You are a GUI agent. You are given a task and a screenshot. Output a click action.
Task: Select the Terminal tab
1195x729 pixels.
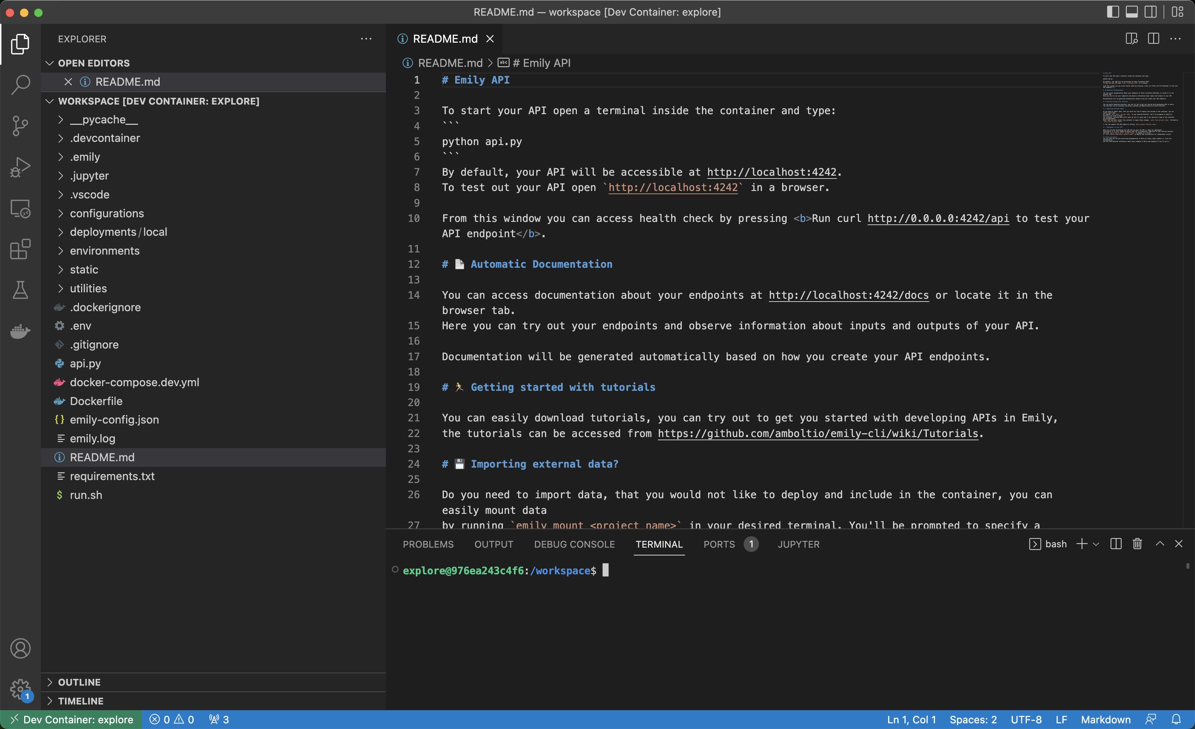click(x=659, y=544)
